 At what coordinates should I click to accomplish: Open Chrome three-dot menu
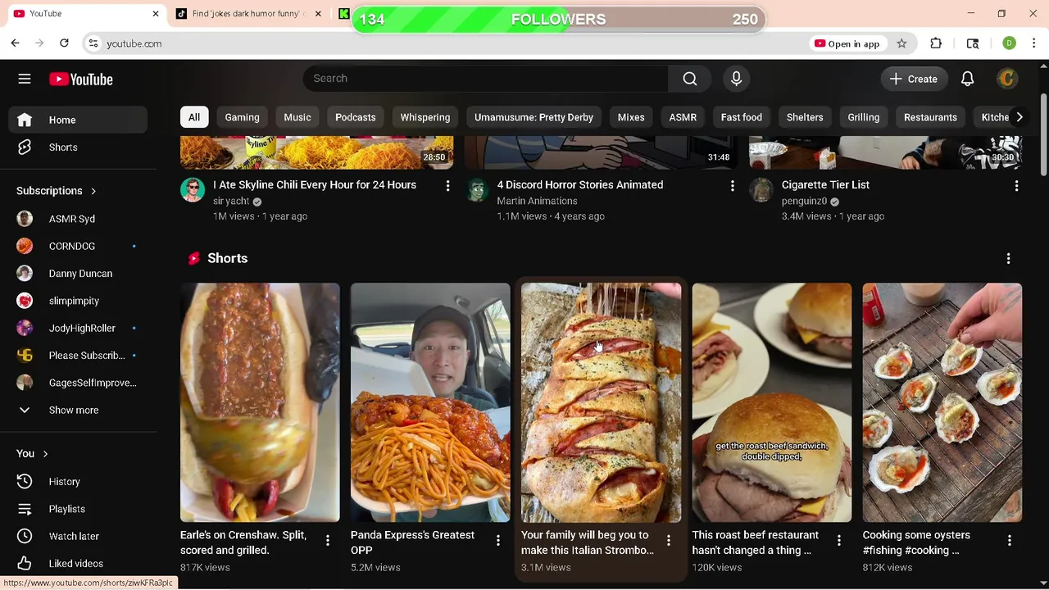(1033, 43)
